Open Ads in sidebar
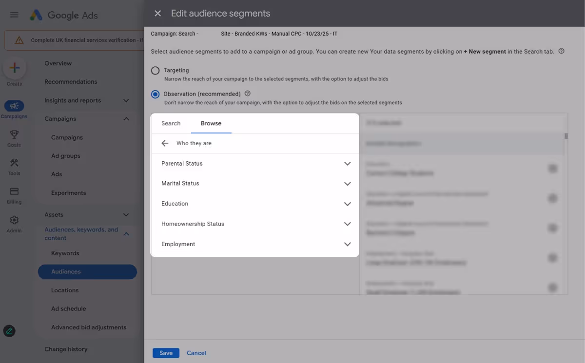Viewport: 585px width, 363px height. pyautogui.click(x=57, y=174)
